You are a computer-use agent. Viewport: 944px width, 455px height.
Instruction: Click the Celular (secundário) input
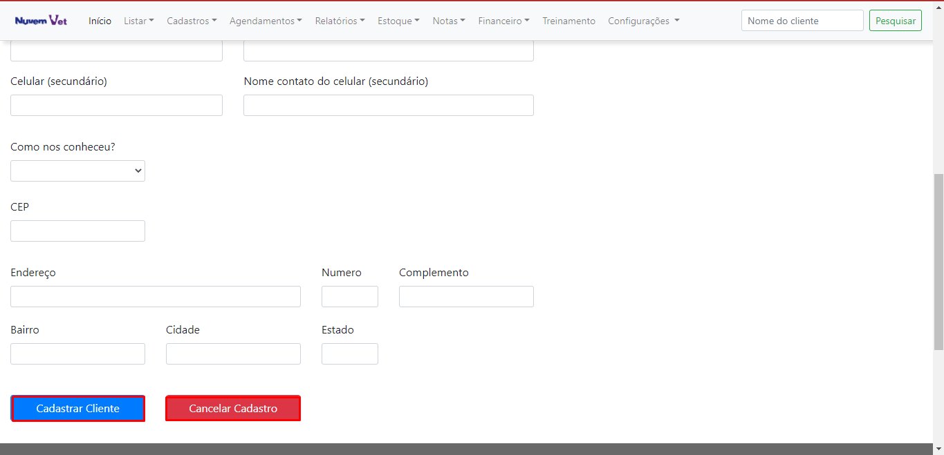[116, 106]
